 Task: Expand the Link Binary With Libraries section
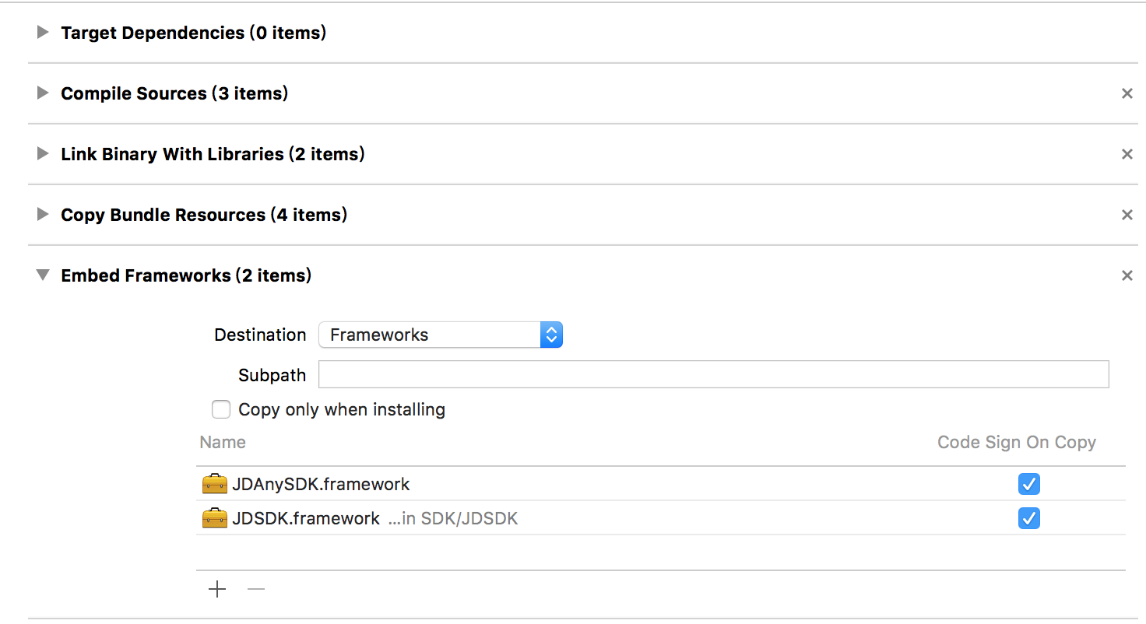43,154
